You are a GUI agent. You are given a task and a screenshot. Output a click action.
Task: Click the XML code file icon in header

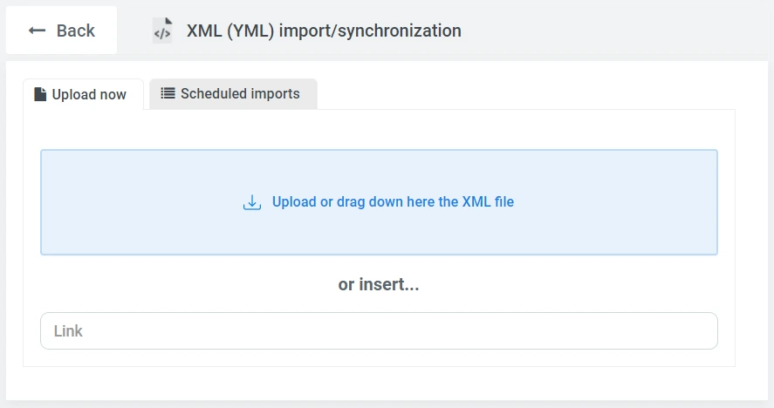pyautogui.click(x=162, y=31)
